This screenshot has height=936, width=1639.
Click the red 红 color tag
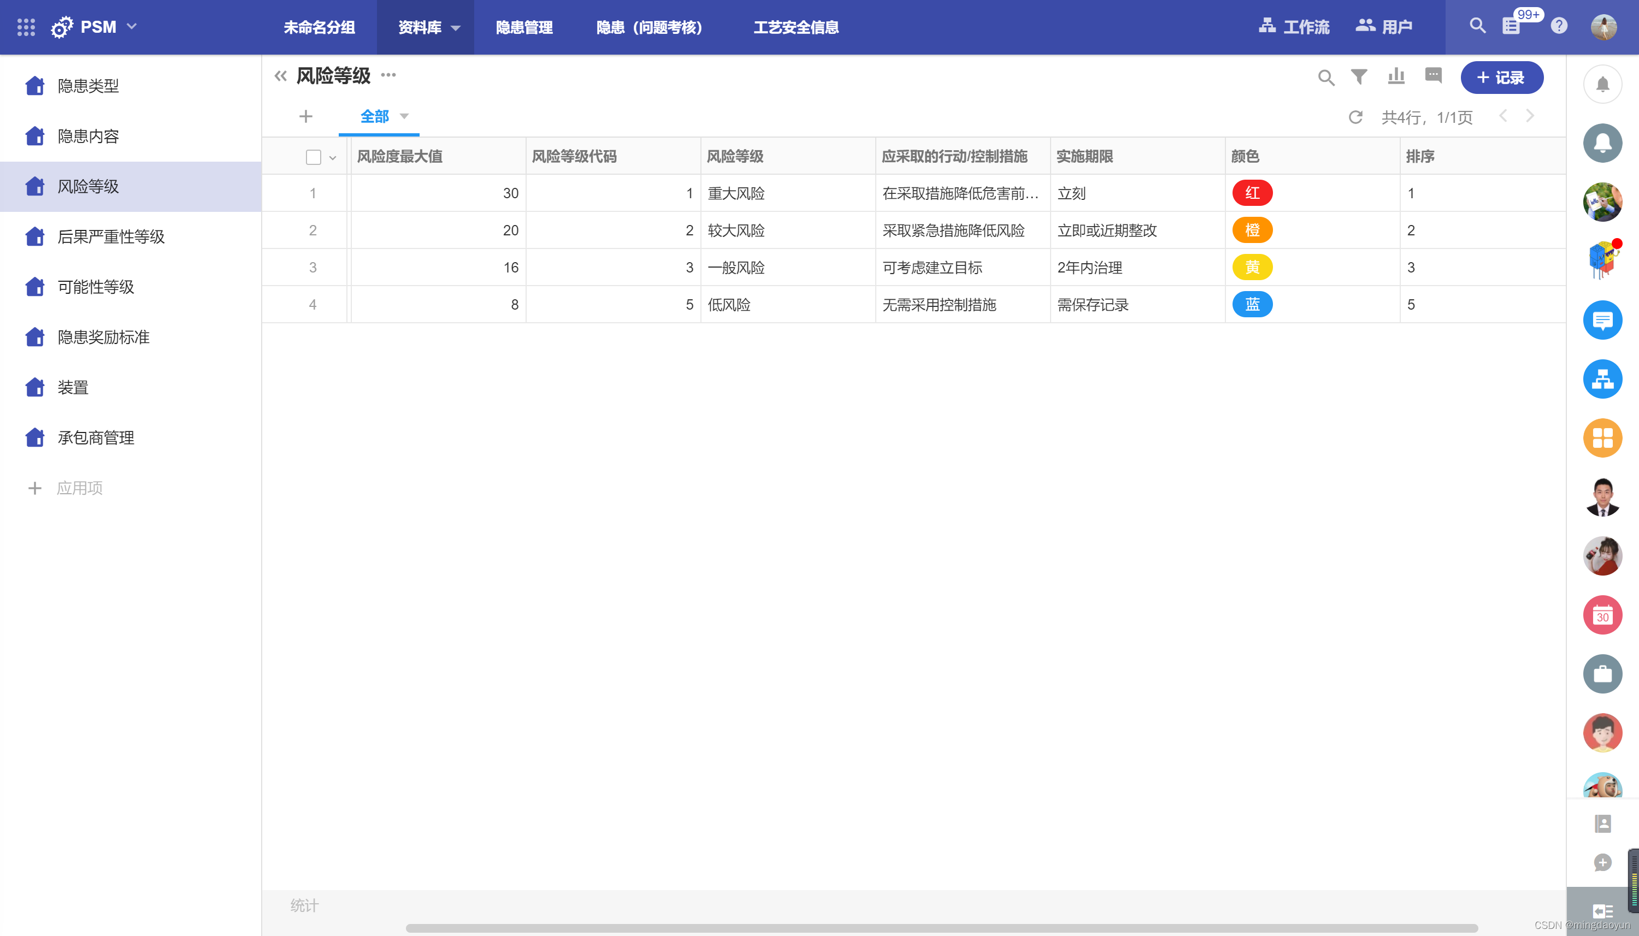[1252, 193]
